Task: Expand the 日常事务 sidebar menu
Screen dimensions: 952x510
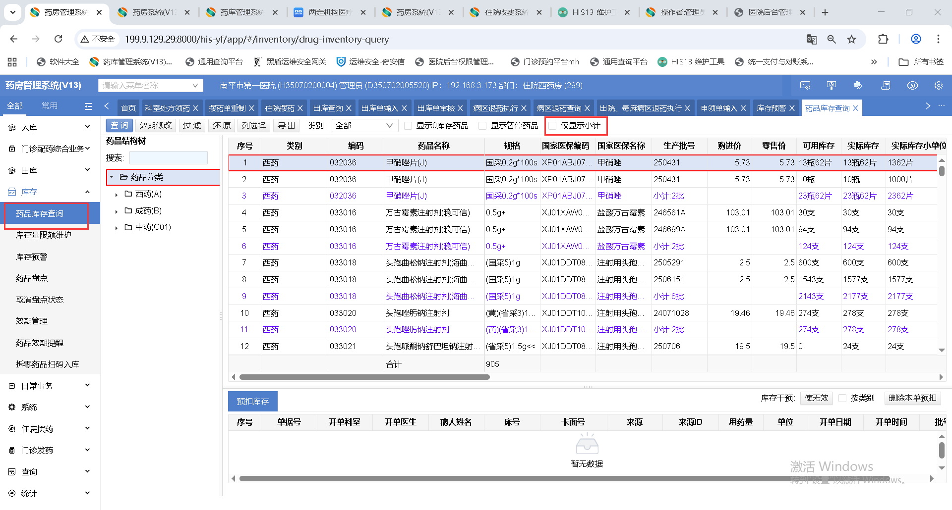Action: (50, 386)
